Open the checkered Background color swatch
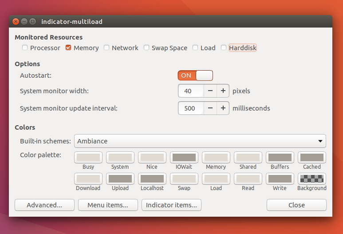The width and height of the screenshot is (343, 234). coord(312,179)
